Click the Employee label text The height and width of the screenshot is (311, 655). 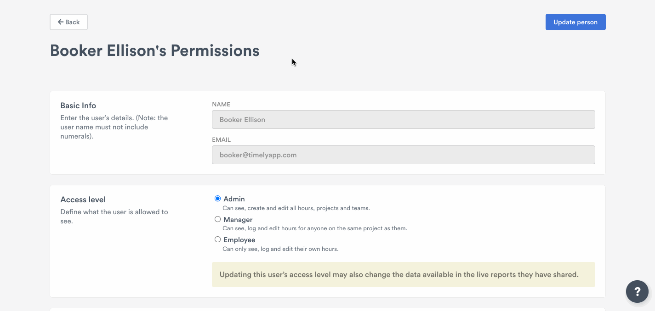point(239,239)
